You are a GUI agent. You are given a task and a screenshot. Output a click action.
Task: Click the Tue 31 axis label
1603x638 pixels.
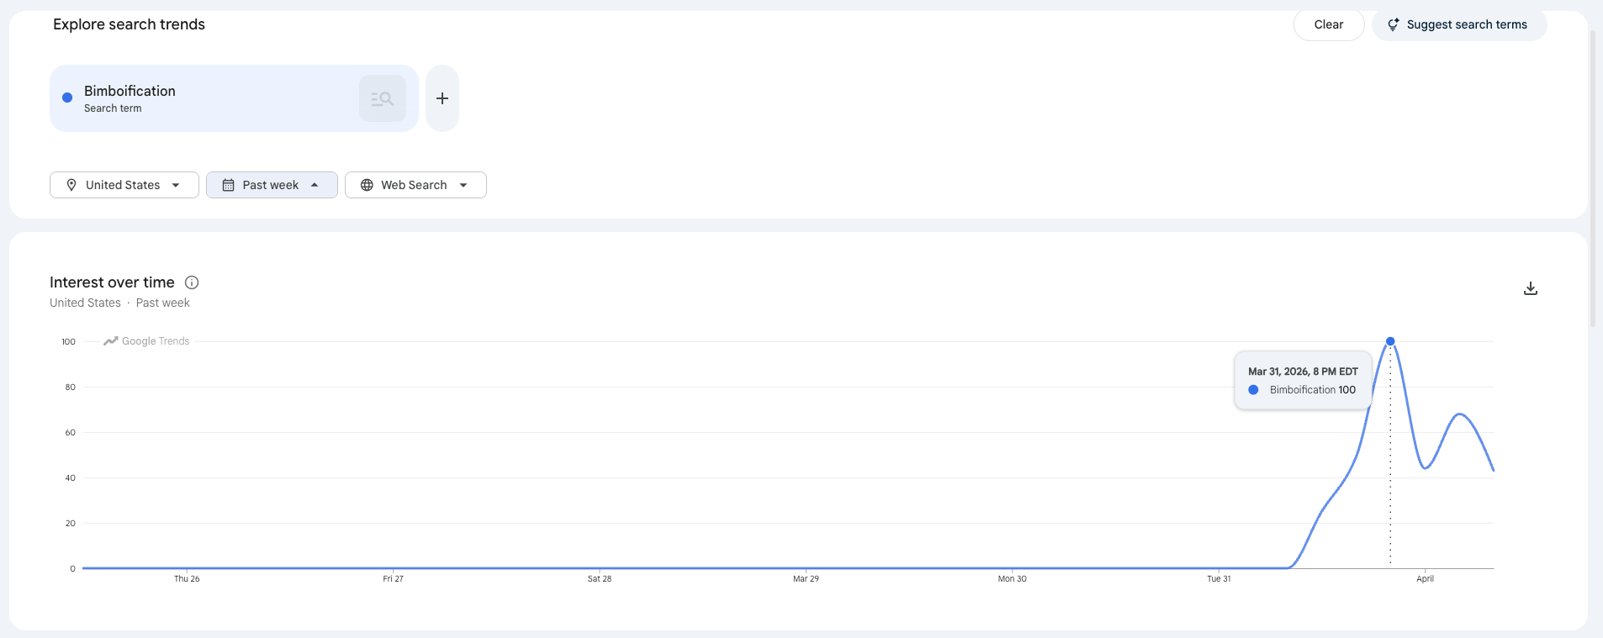pos(1219,578)
